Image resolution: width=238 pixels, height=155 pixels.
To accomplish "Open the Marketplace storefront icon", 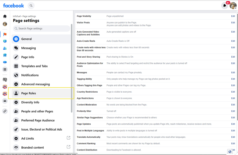I will coord(5,56).
